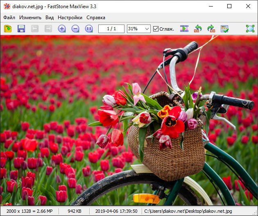
Task: Rotate image 90 degrees left
Action: (198, 29)
